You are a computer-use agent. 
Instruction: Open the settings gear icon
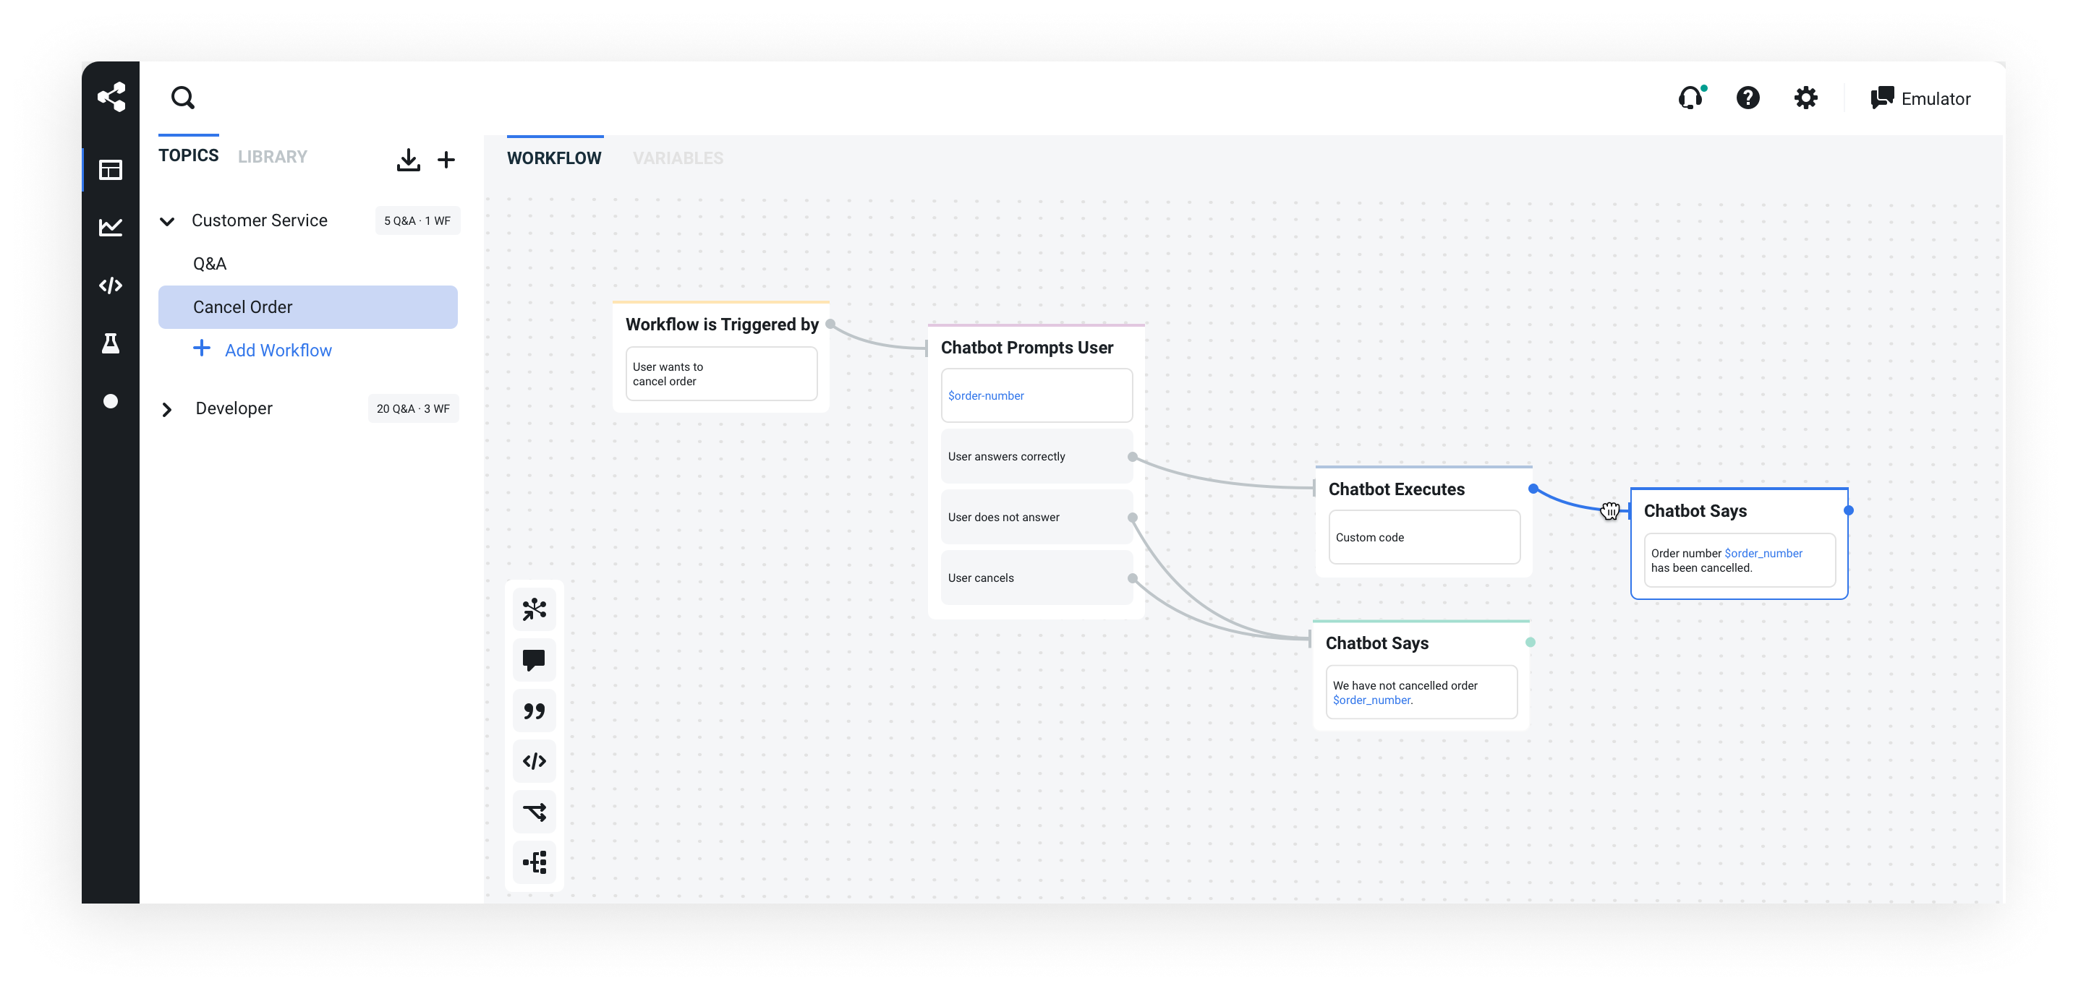(x=1806, y=98)
